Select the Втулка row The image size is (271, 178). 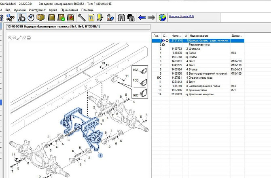pos(198,69)
